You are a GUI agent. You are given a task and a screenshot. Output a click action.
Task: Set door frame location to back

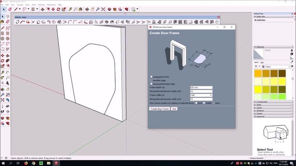(214, 103)
